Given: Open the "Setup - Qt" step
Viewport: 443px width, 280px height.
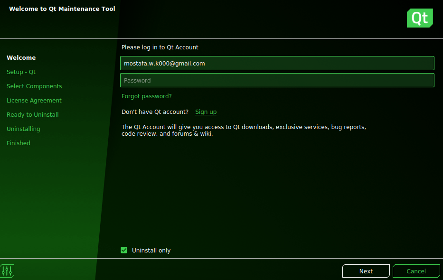Looking at the screenshot, I should tap(22, 72).
